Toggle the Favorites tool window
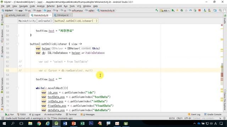This screenshot has width=227, height=127. tap(2, 103)
